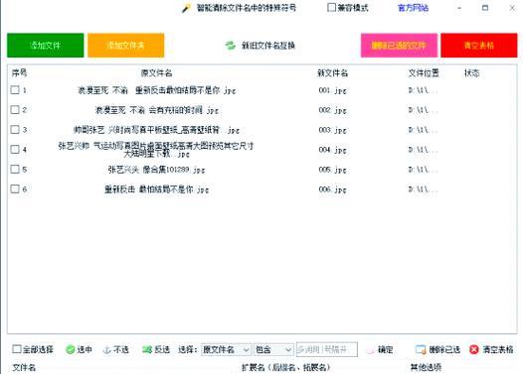This screenshot has height=374, width=523.
Task: Click the original file name in row 2
Action: [x=157, y=110]
